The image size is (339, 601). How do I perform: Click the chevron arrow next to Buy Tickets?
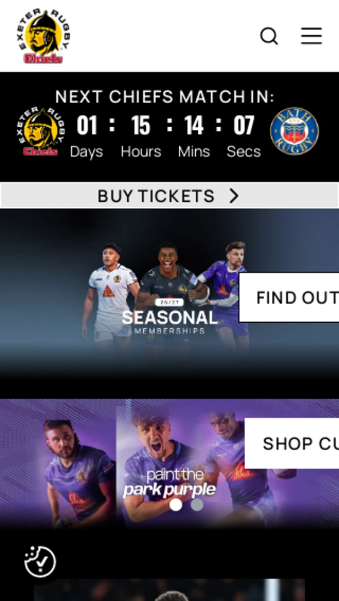234,196
